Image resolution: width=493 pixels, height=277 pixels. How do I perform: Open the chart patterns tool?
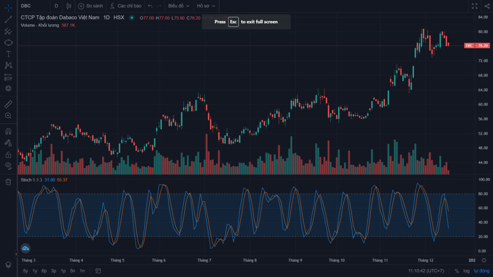(9, 65)
